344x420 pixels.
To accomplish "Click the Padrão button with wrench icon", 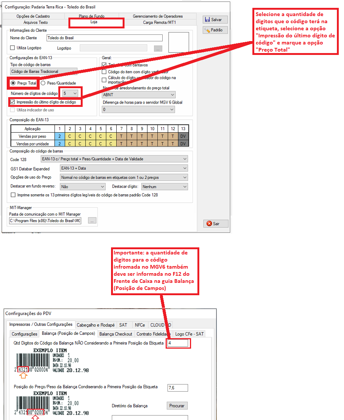I will tap(215, 30).
